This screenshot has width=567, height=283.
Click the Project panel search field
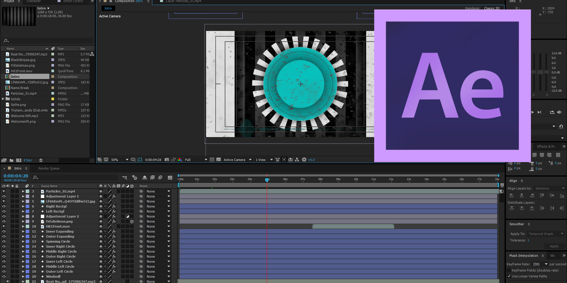pyautogui.click(x=47, y=41)
